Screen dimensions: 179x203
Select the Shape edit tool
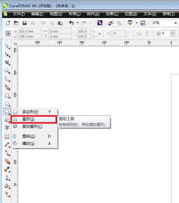[x=7, y=54]
